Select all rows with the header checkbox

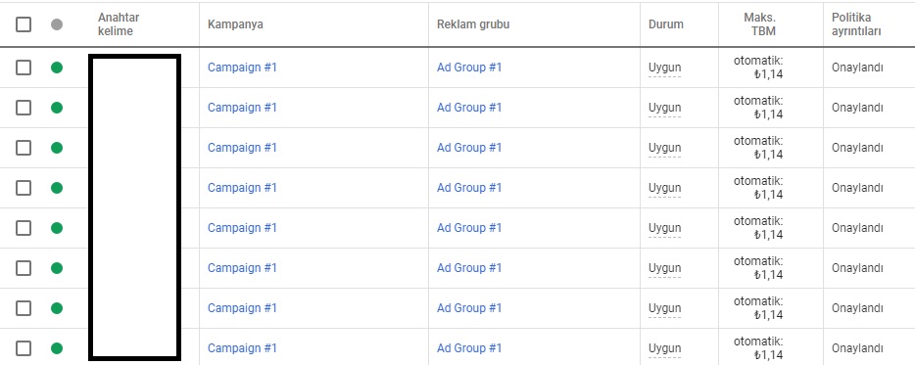pos(24,24)
